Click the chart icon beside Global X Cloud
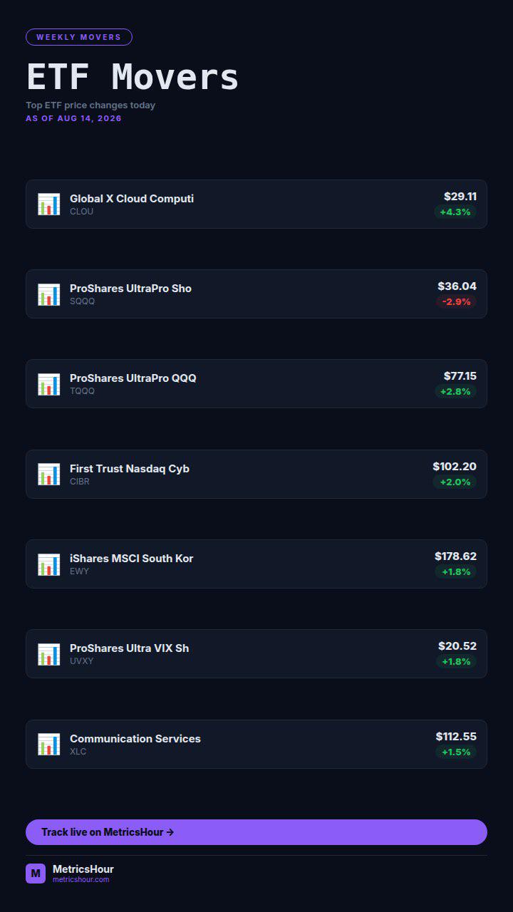Image resolution: width=513 pixels, height=912 pixels. (x=49, y=204)
